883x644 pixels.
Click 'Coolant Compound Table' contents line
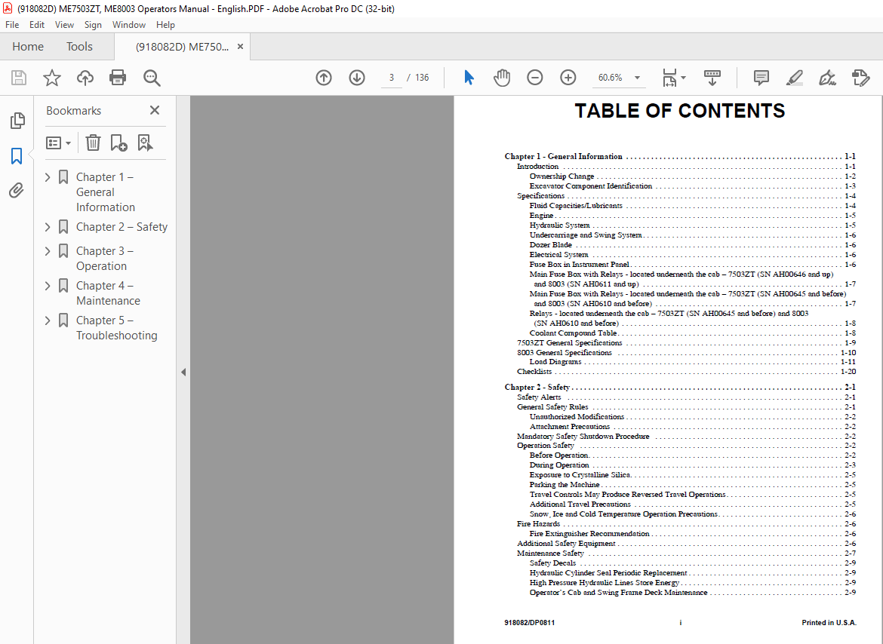692,333
